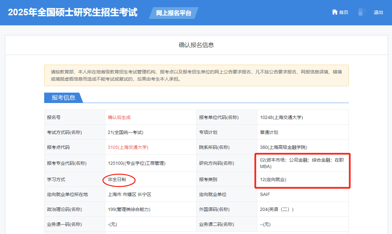Click the 定向就业单位 label
Image resolution: width=392 pixels, height=234 pixels.
[x=213, y=194]
